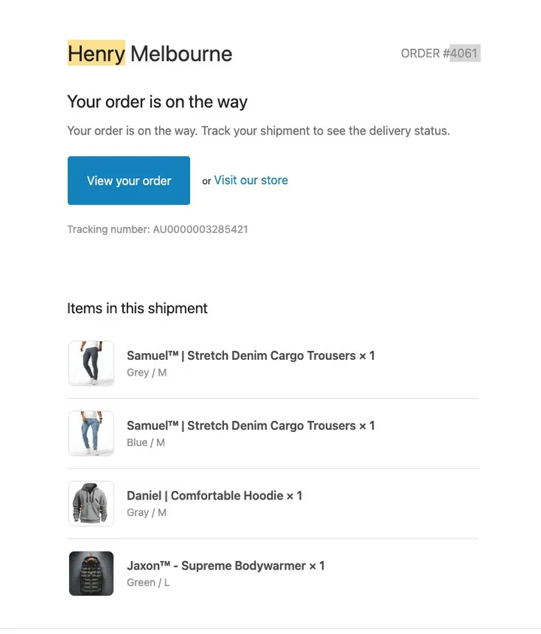Select the Samuel Stretch Denim Cargo Trousers title
The width and height of the screenshot is (541, 634).
point(250,355)
